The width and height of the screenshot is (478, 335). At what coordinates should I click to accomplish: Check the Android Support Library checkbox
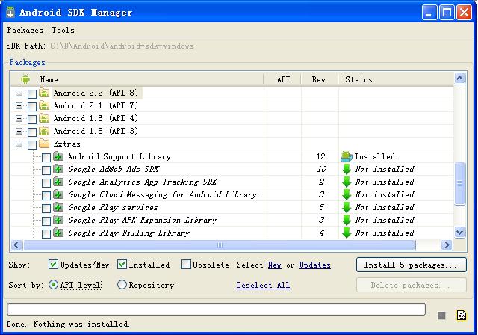click(x=46, y=158)
